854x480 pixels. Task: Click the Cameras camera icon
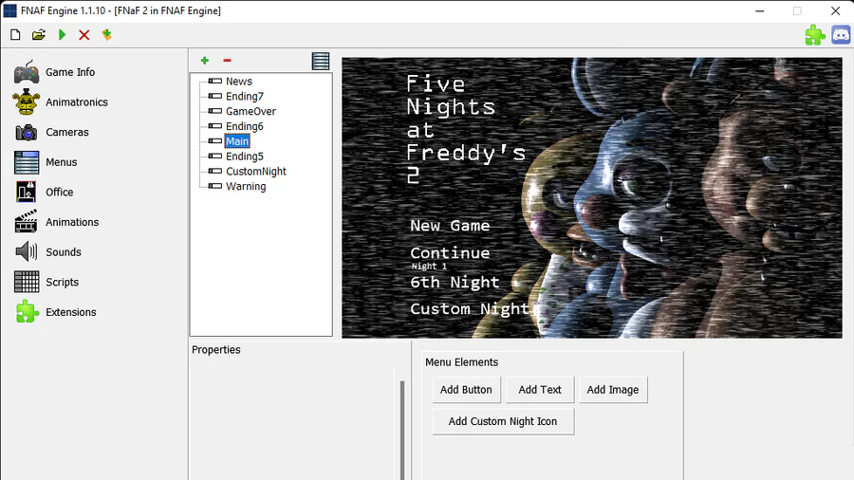[x=27, y=132]
